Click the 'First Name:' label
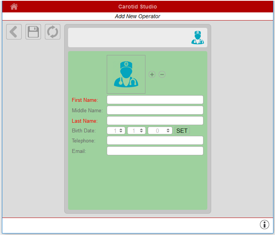The height and width of the screenshot is (235, 275). pyautogui.click(x=85, y=100)
